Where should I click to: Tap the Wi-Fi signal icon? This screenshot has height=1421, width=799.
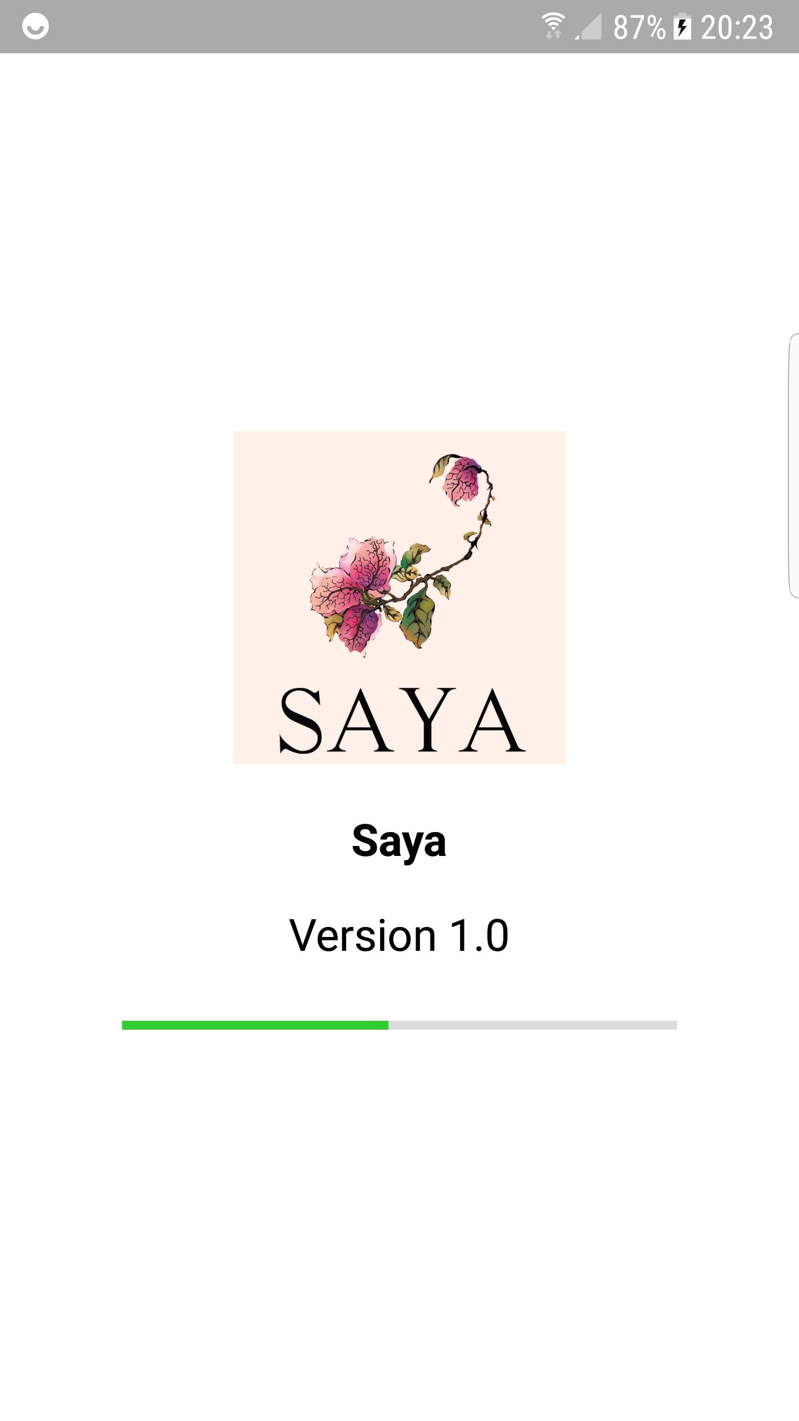pyautogui.click(x=553, y=26)
